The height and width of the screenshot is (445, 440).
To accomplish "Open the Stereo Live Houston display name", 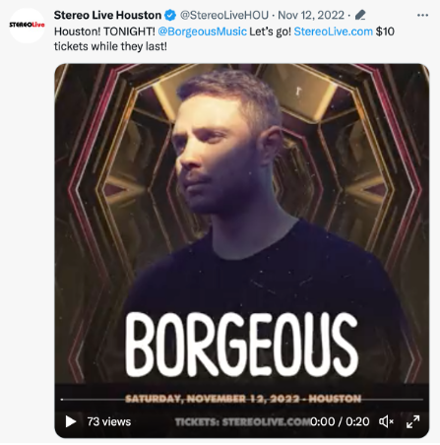I will (107, 15).
